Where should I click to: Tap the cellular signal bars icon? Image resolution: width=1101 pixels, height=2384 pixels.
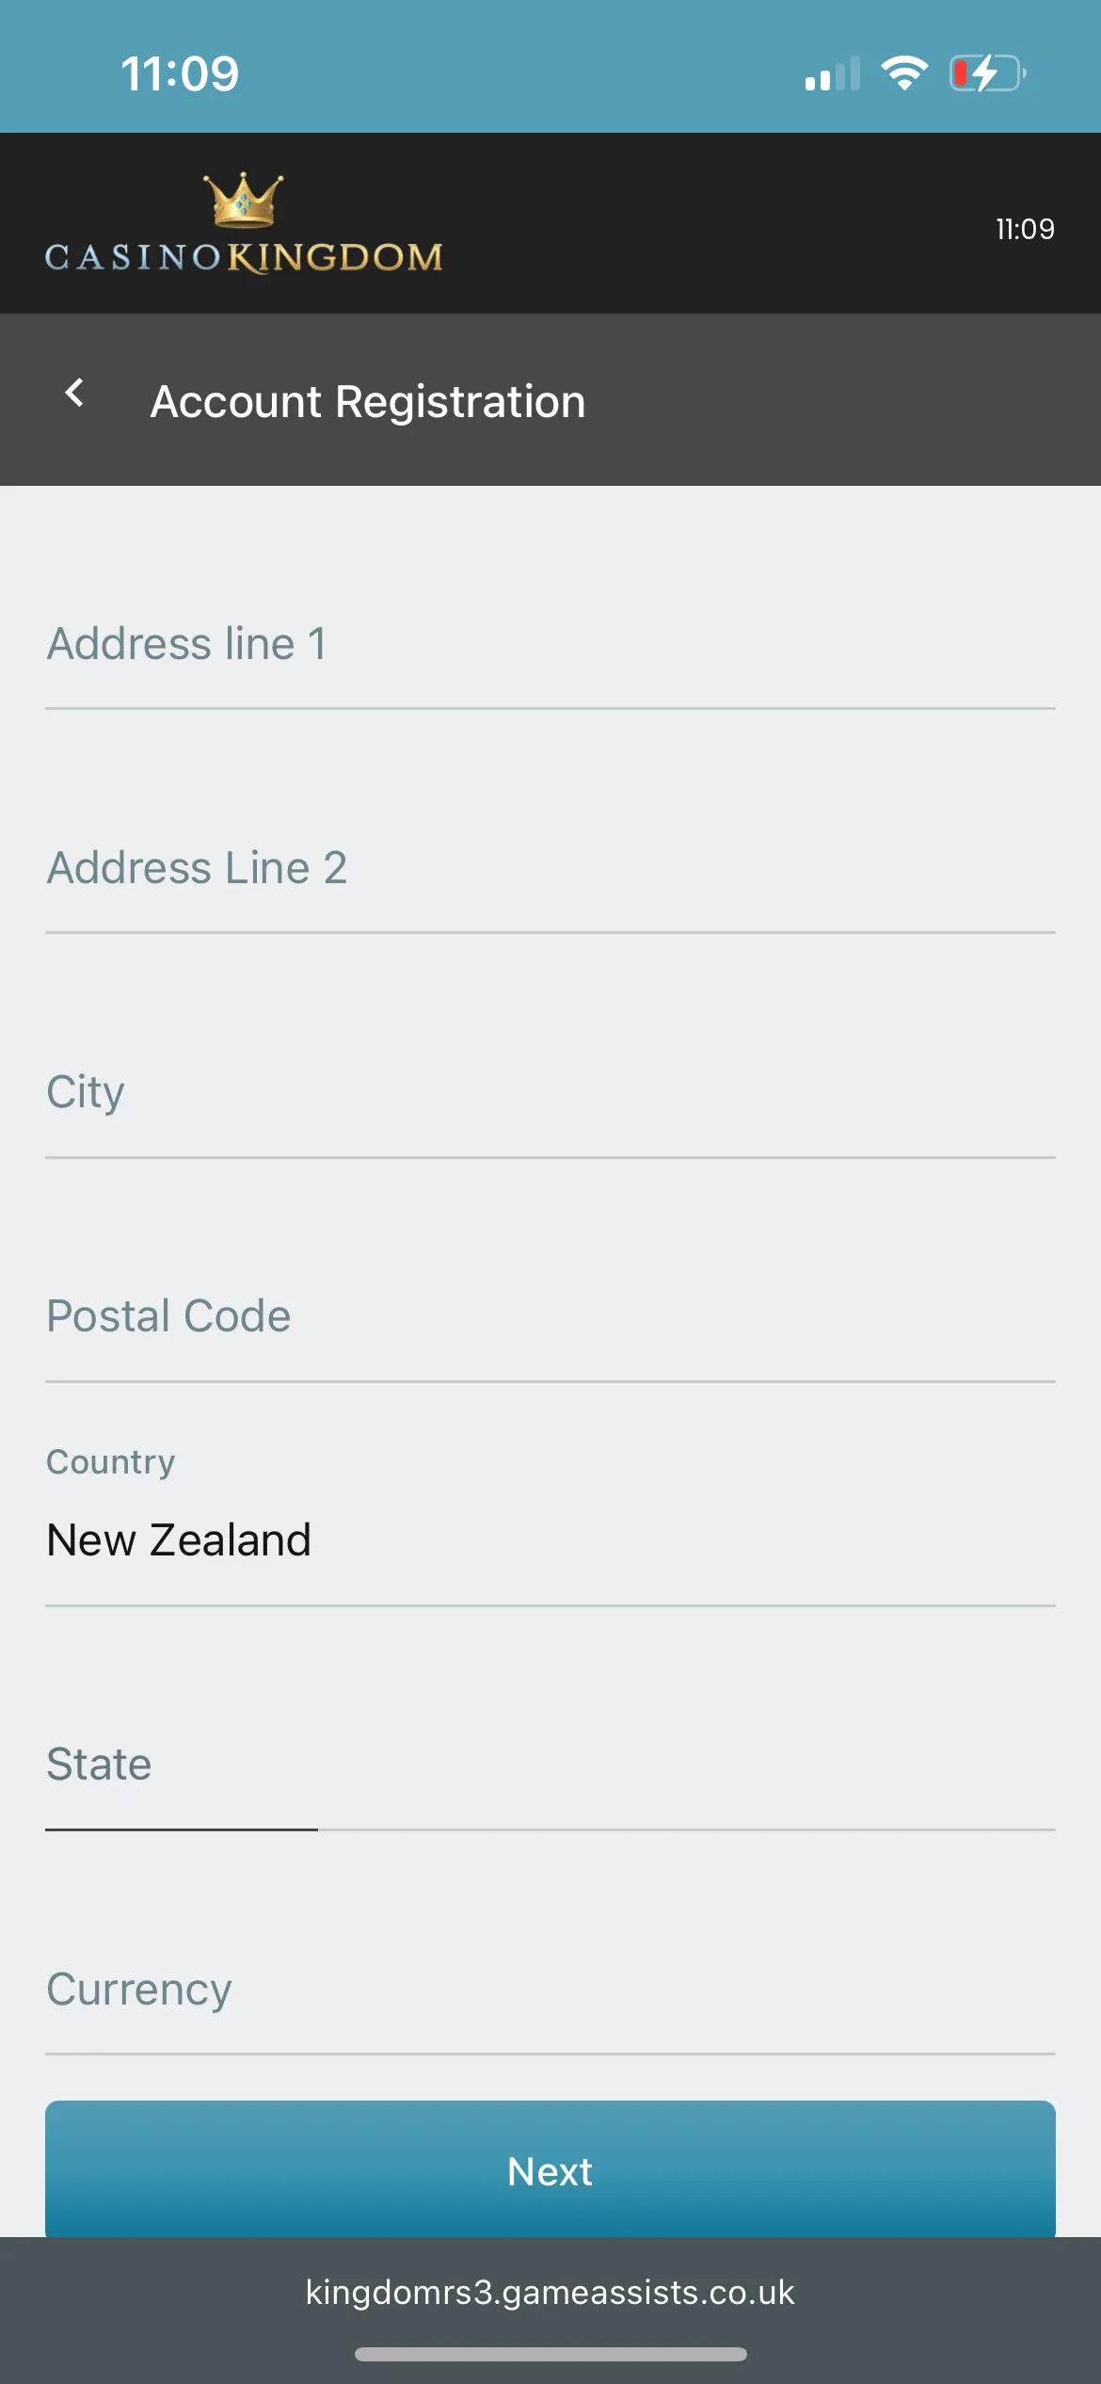coord(833,73)
